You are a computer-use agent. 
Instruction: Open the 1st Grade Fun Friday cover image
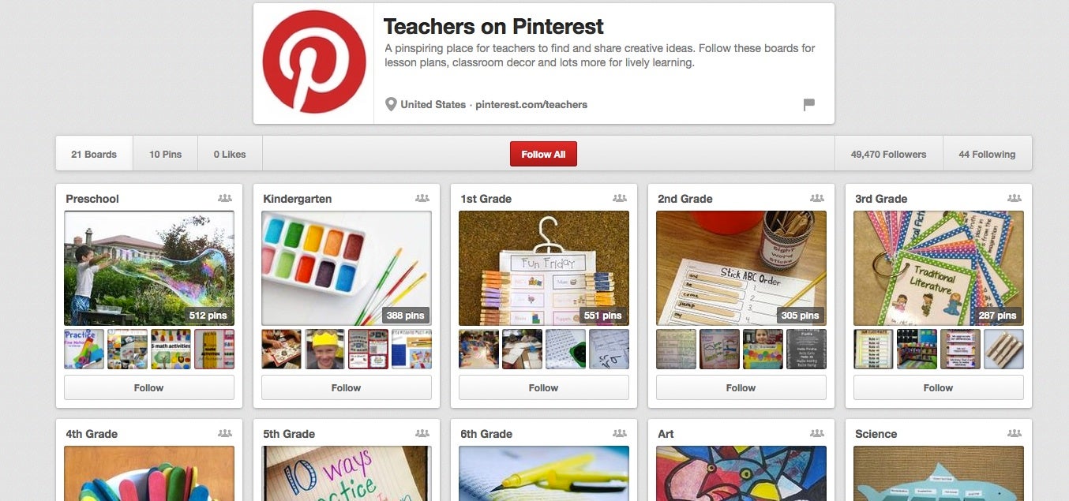click(x=544, y=268)
